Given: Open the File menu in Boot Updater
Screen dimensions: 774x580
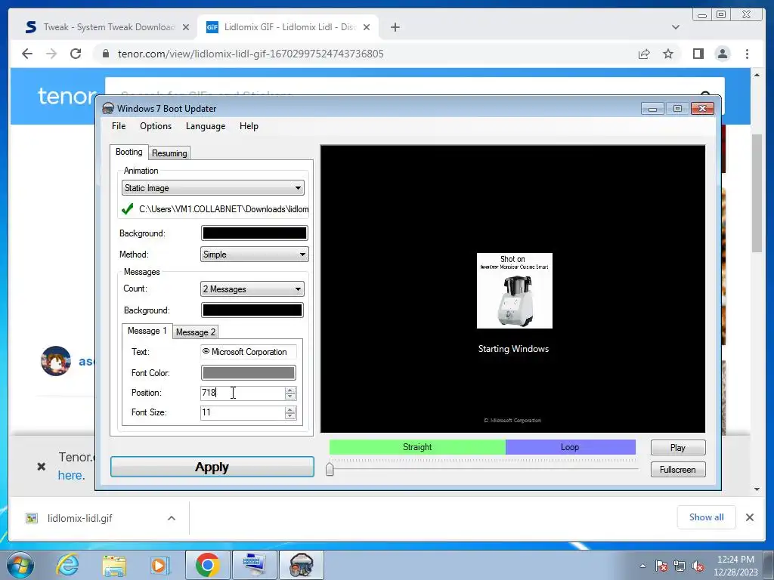Looking at the screenshot, I should 119,126.
